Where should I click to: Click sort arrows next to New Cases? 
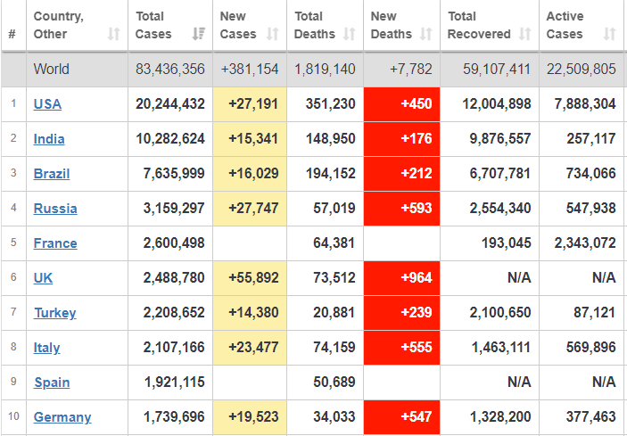(x=275, y=34)
